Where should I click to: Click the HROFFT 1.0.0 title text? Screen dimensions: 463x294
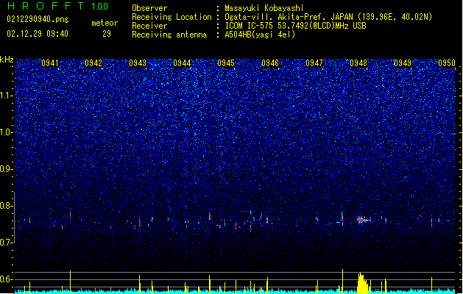57,6
